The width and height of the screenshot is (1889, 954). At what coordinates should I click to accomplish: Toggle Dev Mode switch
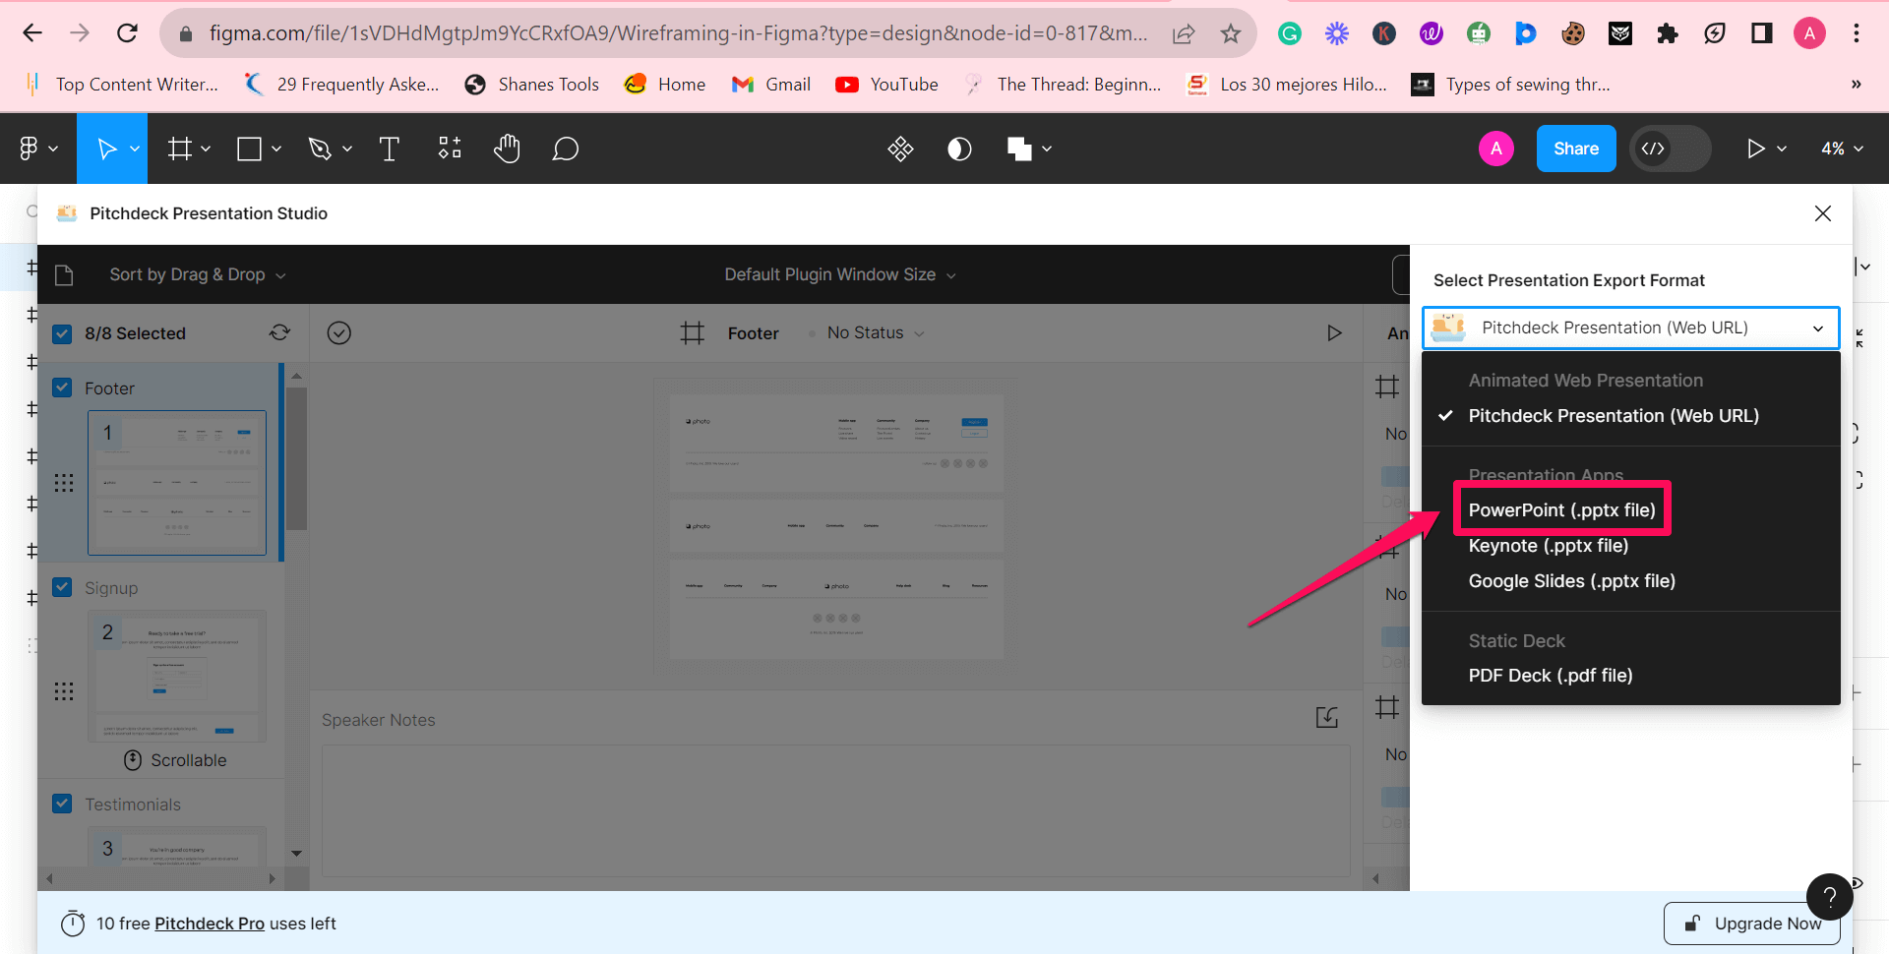pyautogui.click(x=1671, y=149)
